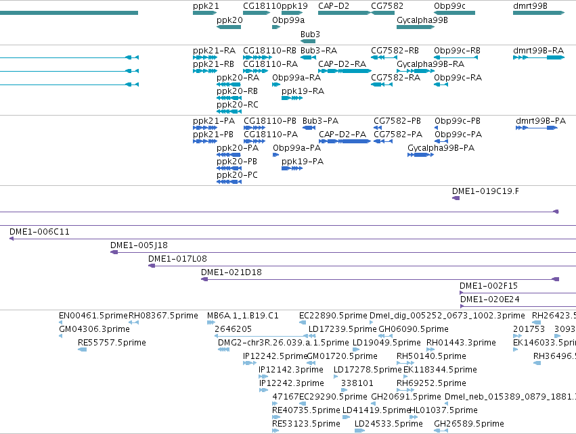Click BAC clone DME1-020E24

[x=489, y=299]
